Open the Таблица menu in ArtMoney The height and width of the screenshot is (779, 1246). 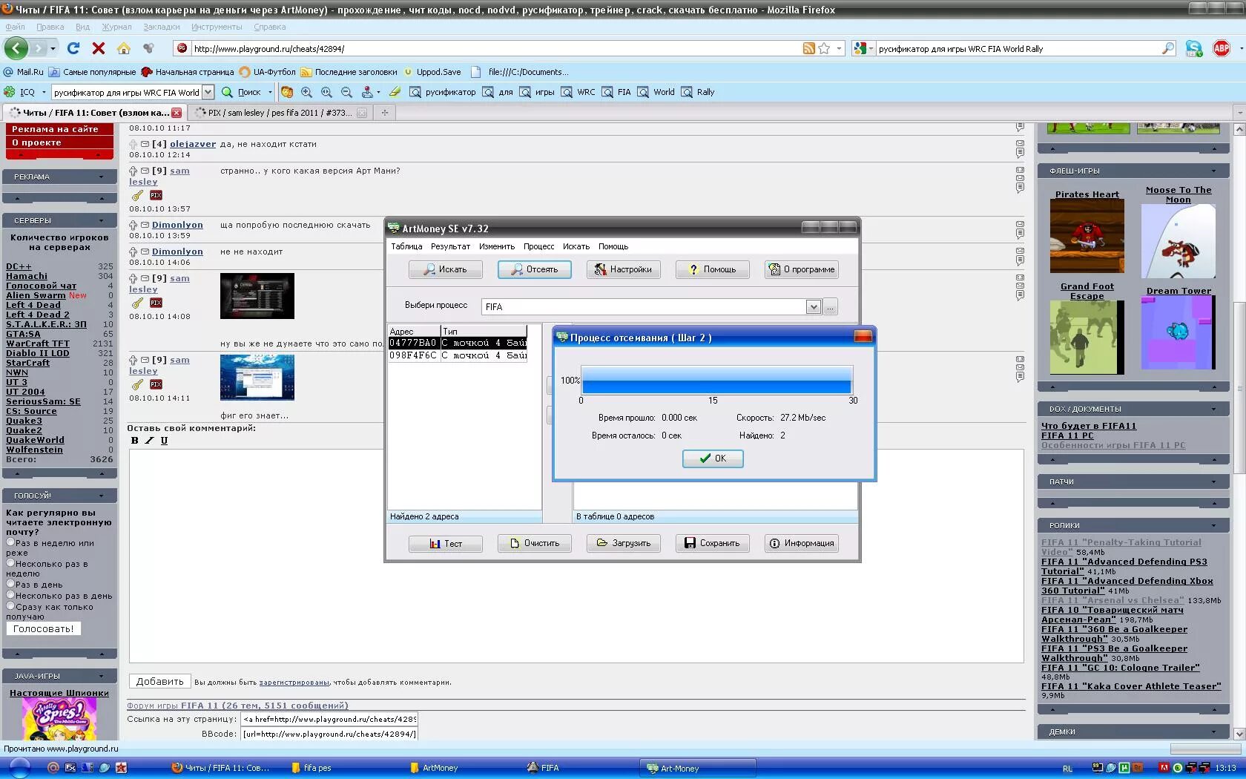point(406,246)
